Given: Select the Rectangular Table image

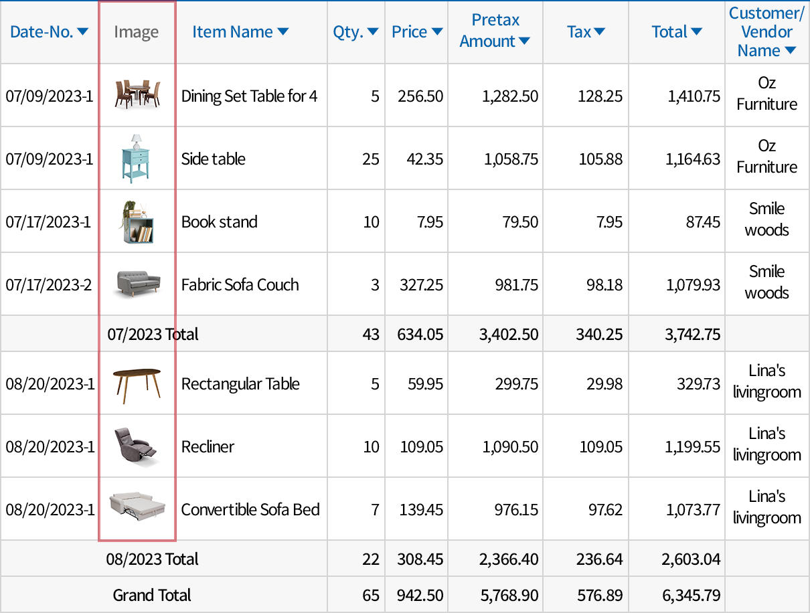Looking at the screenshot, I should point(137,383).
